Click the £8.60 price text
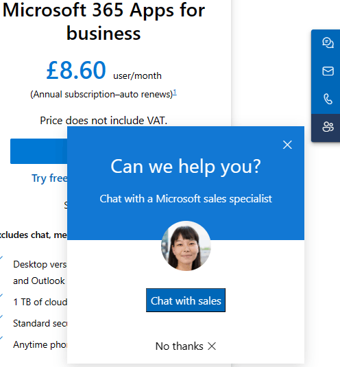Screen dimensions: 340x367 [76, 70]
